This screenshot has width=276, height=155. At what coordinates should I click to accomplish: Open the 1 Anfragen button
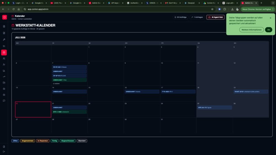pos(197,17)
